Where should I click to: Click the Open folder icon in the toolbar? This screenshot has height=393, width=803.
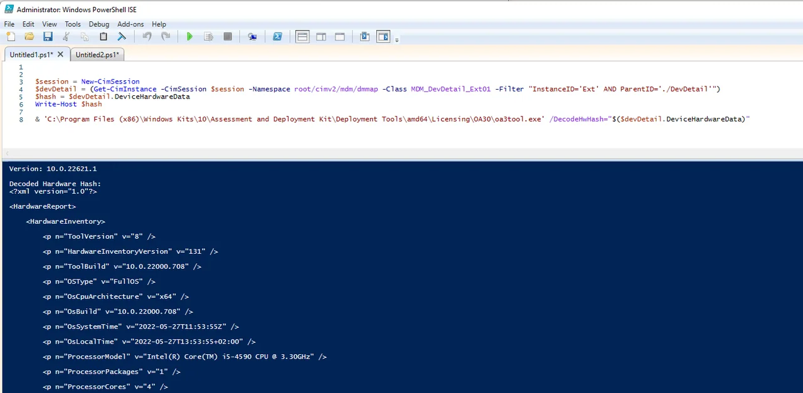(29, 37)
